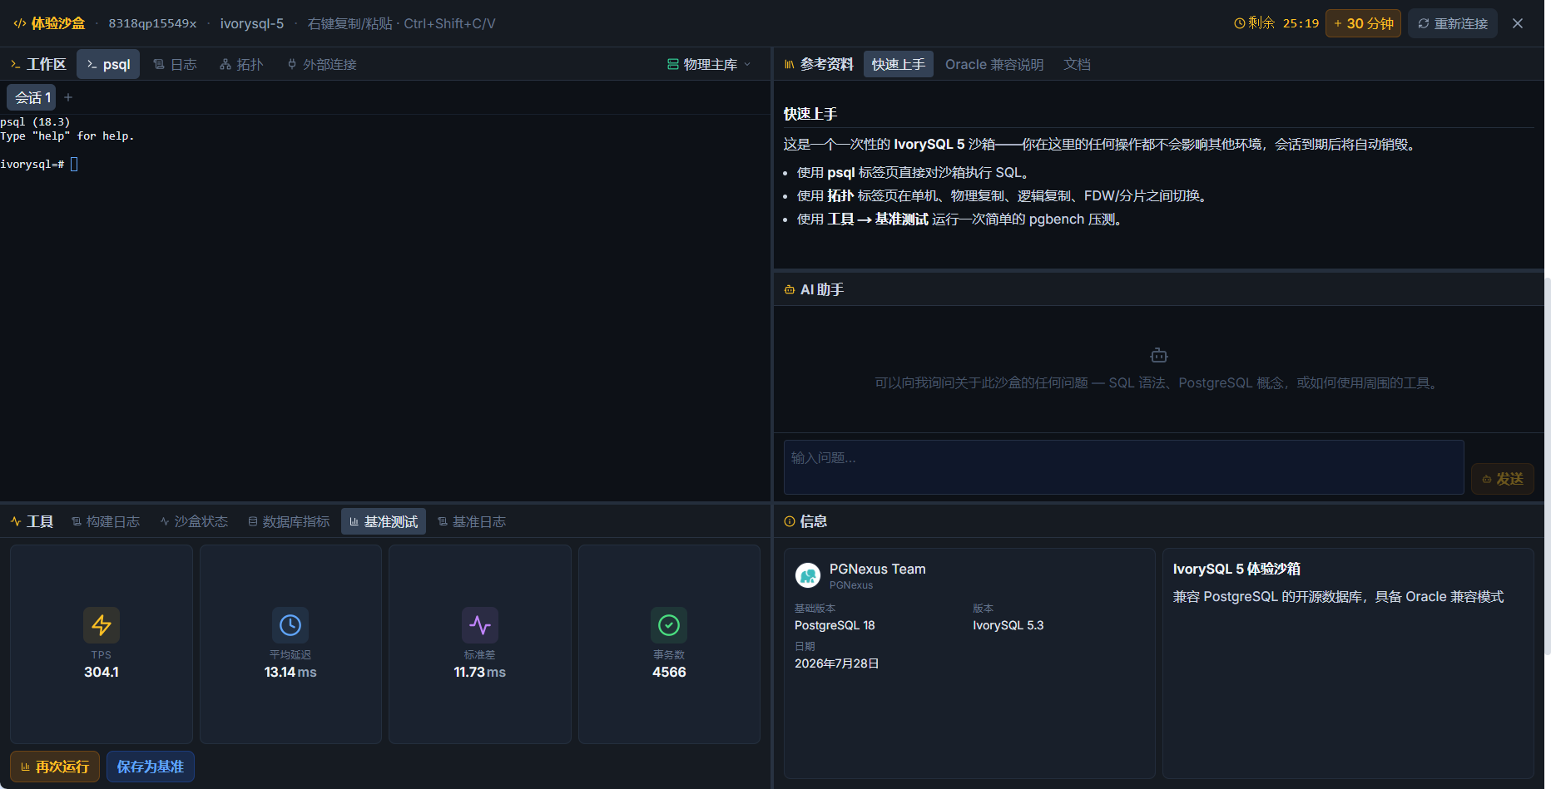The height and width of the screenshot is (789, 1551).
Task: Click the transaction count checkmark icon
Action: point(669,625)
